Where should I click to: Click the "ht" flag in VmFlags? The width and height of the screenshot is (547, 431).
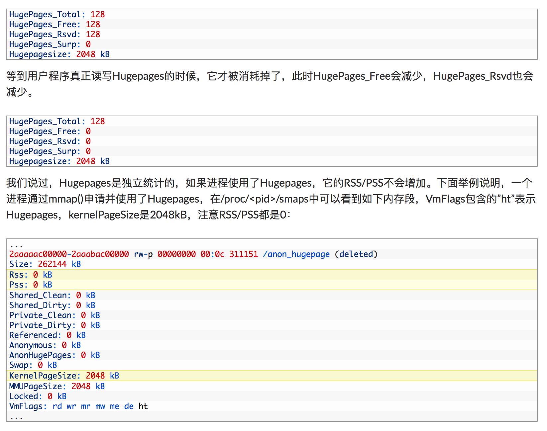pyautogui.click(x=143, y=406)
